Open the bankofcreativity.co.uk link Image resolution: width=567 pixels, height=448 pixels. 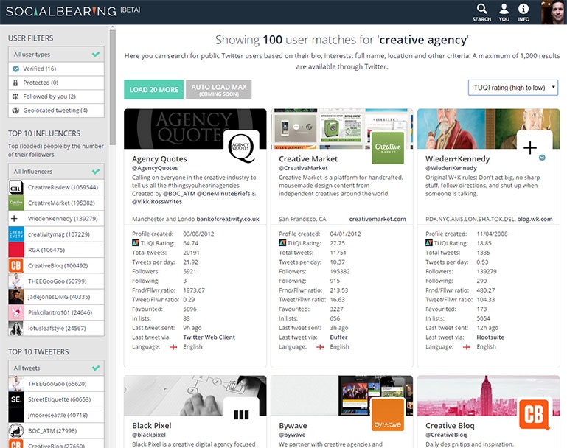(228, 219)
